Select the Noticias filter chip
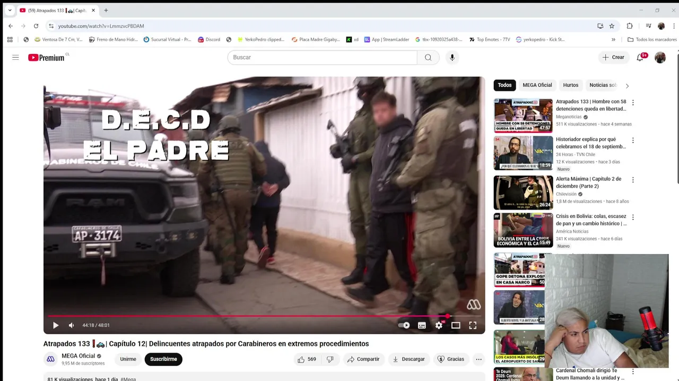This screenshot has width=679, height=381. click(603, 85)
